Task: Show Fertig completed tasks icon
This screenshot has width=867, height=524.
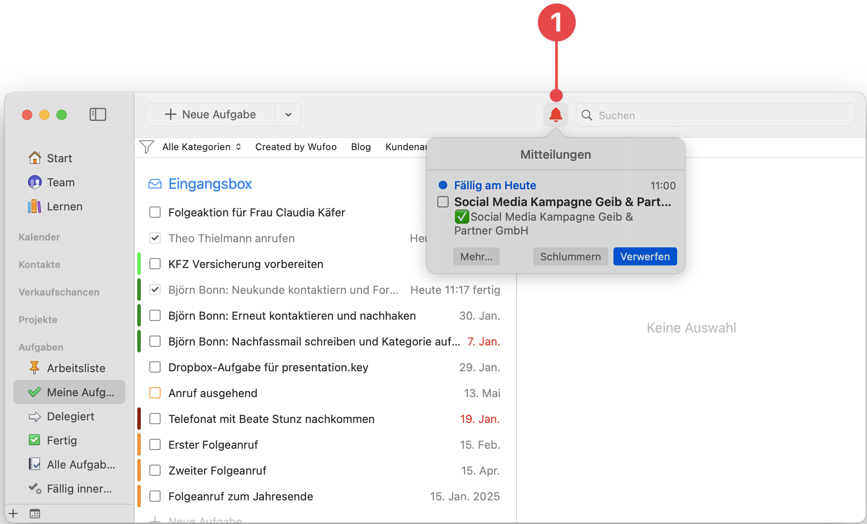Action: [34, 440]
